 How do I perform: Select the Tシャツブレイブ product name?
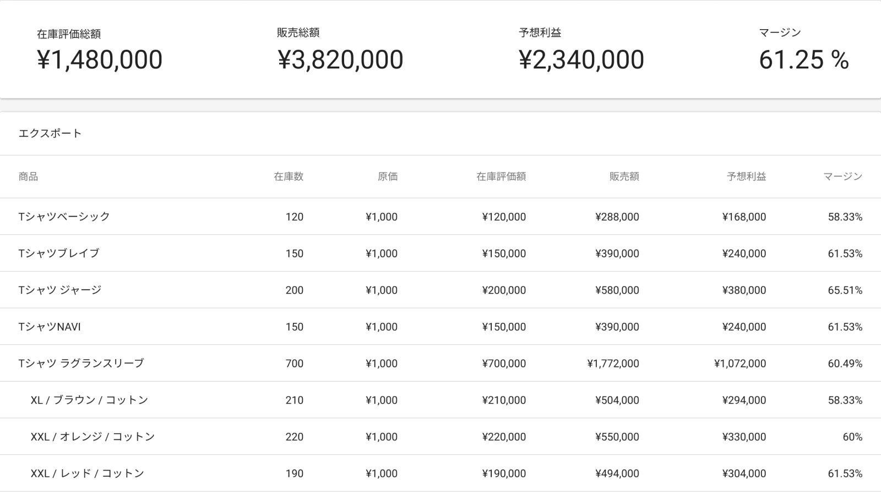point(59,254)
